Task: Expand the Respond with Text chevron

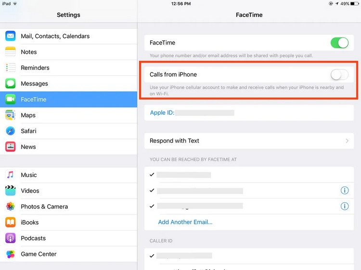Action: click(347, 141)
